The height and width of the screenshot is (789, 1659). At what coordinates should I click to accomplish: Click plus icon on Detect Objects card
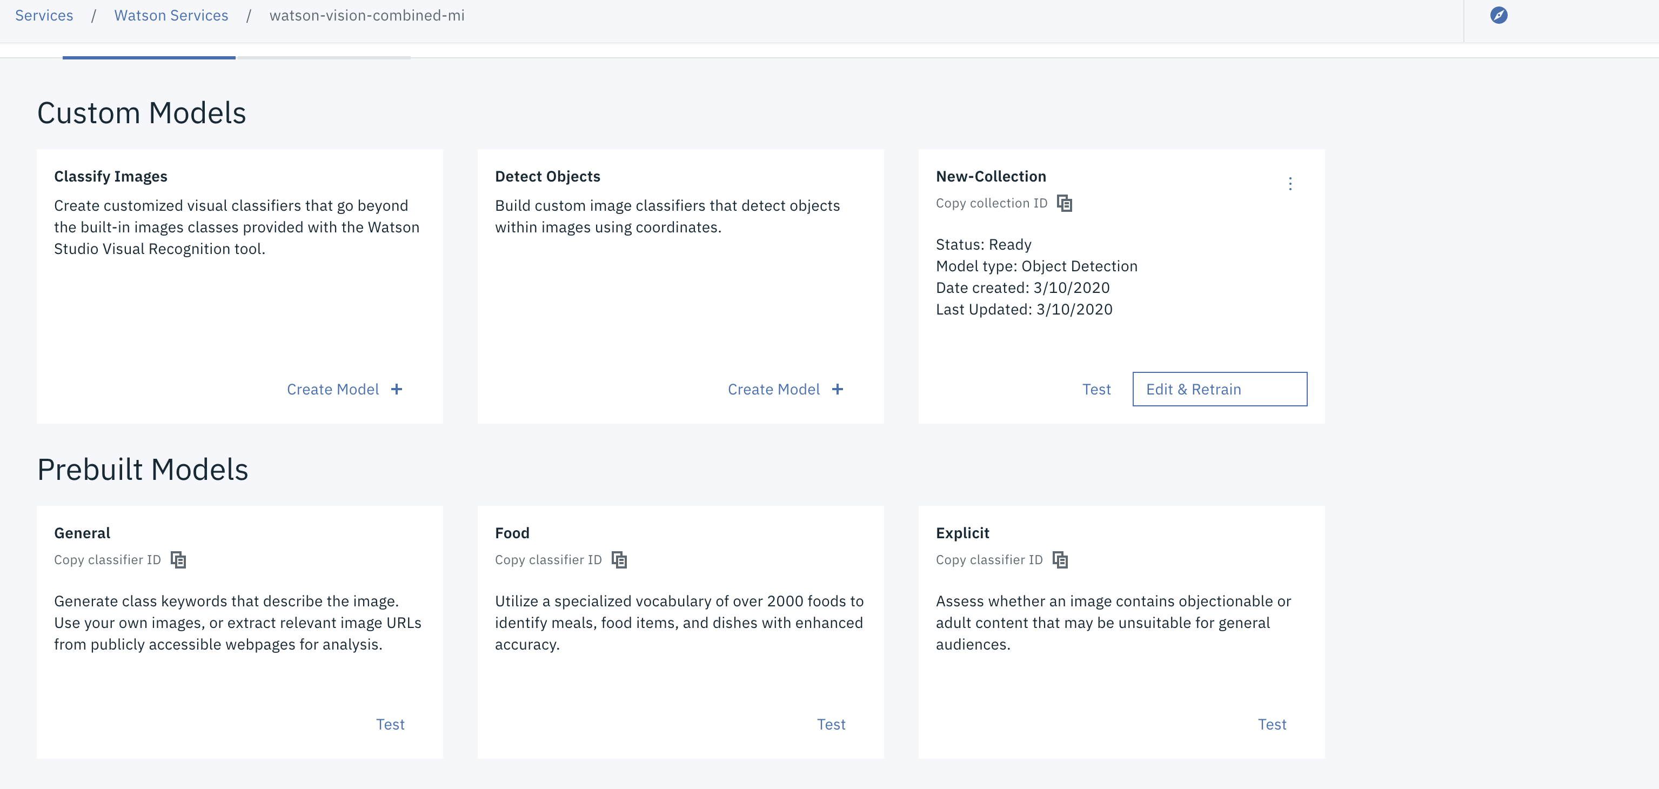(x=837, y=389)
